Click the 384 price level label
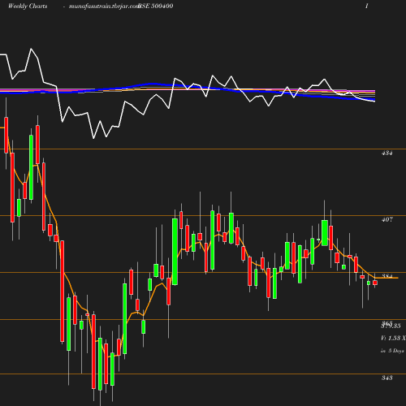The height and width of the screenshot is (406, 406). point(387,276)
